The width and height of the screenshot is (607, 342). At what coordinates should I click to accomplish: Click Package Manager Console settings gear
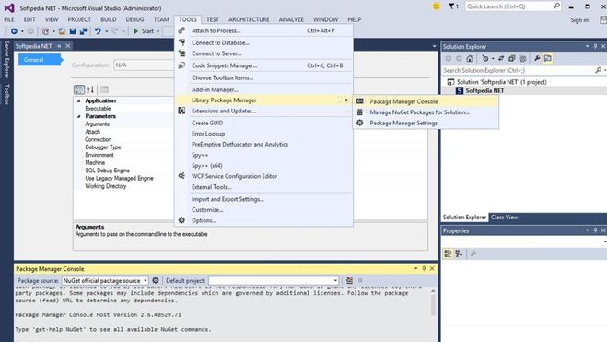coord(156,280)
